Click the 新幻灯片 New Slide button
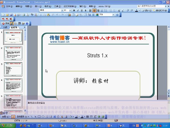Viewport: 170px width, 128px height. point(160,11)
